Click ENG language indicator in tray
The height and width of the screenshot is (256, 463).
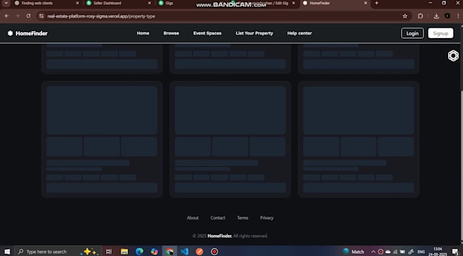point(421,252)
